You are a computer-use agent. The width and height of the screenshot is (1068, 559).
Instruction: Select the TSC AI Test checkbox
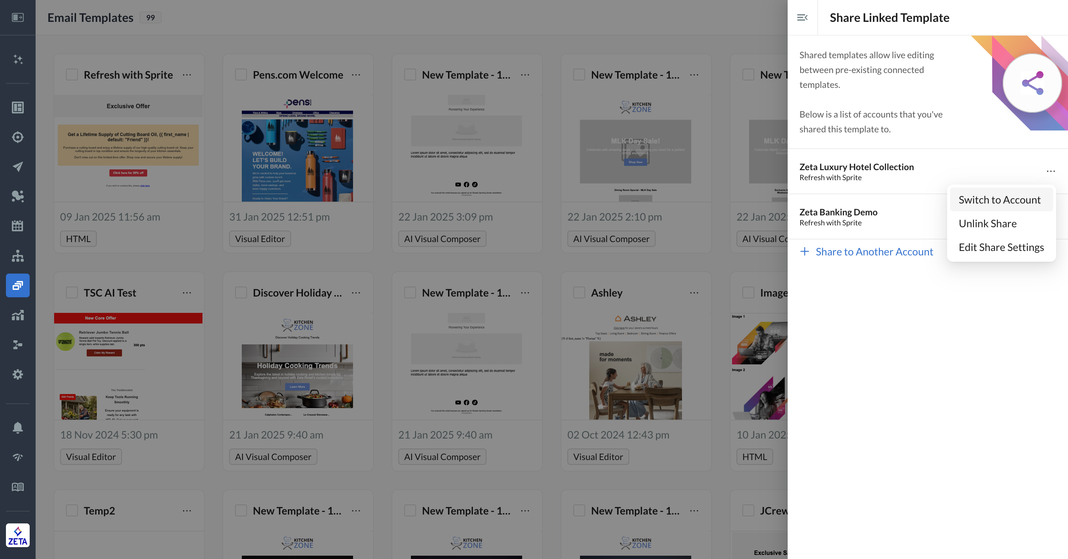coord(72,292)
